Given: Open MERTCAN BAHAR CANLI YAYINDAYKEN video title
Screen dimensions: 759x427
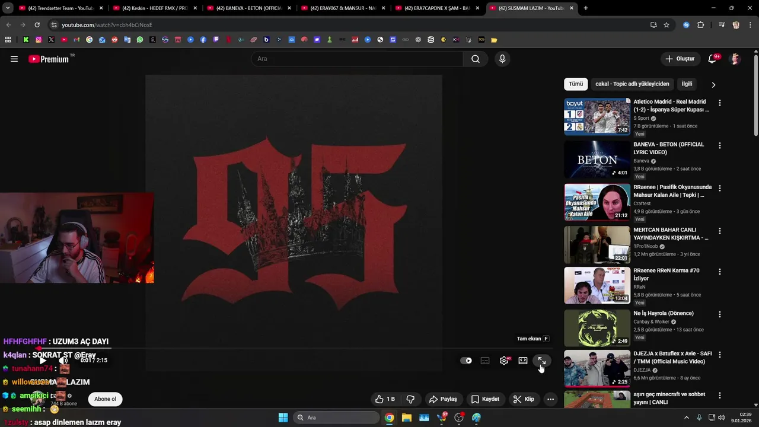Looking at the screenshot, I should [x=671, y=234].
